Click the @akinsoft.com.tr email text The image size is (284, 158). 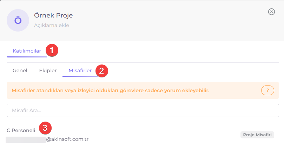(67, 139)
